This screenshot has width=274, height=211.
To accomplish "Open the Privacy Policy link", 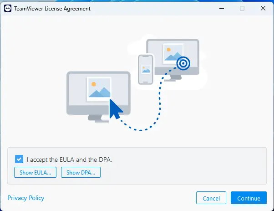I will click(x=25, y=198).
